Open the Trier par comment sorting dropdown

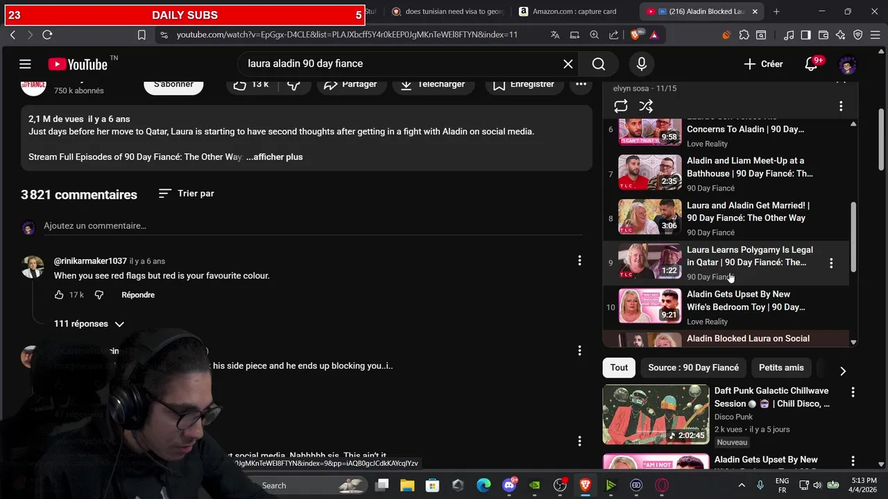tap(186, 193)
